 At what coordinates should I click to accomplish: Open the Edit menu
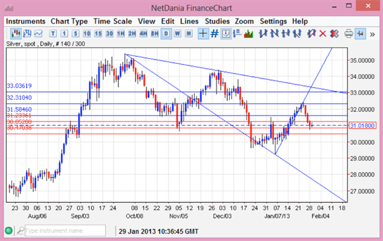pyautogui.click(x=168, y=21)
